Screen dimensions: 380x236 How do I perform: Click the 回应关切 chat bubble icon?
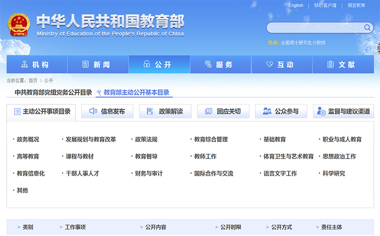(209, 111)
